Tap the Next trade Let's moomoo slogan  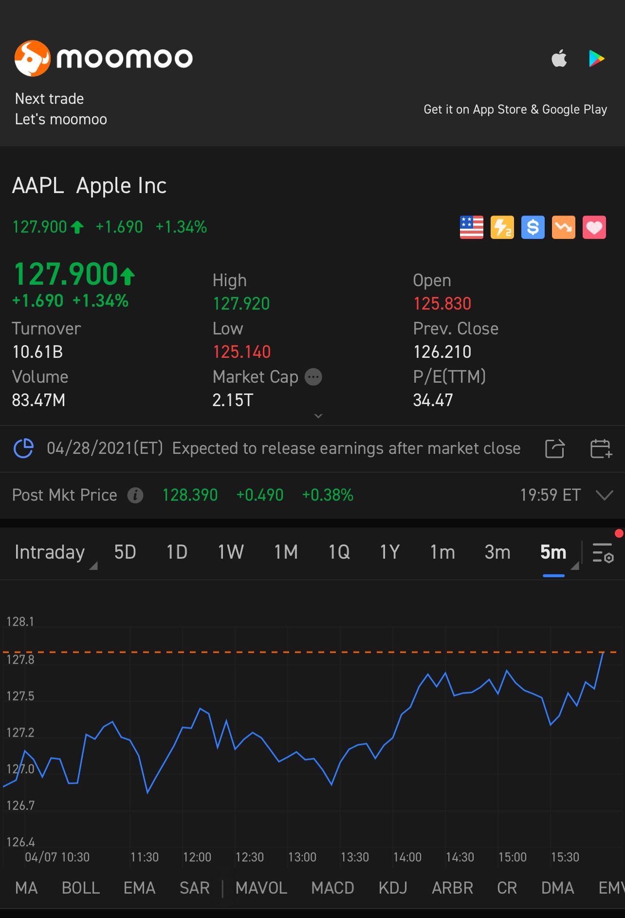61,109
